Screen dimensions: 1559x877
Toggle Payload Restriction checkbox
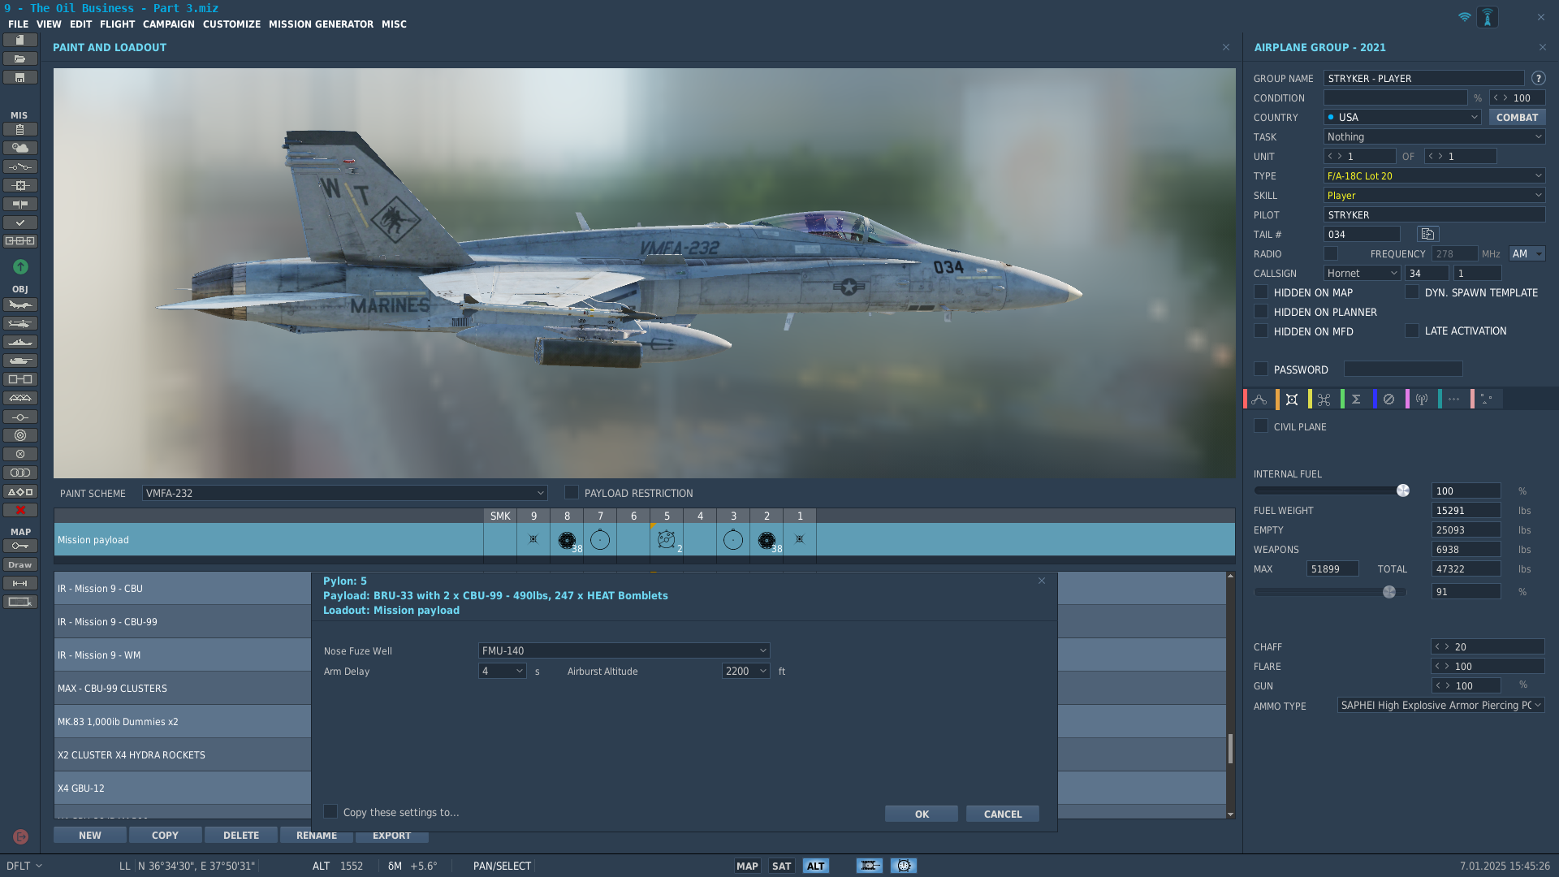pos(572,493)
